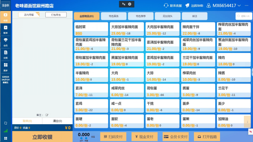Add 辣肉面干拌 item

click(x=198, y=29)
